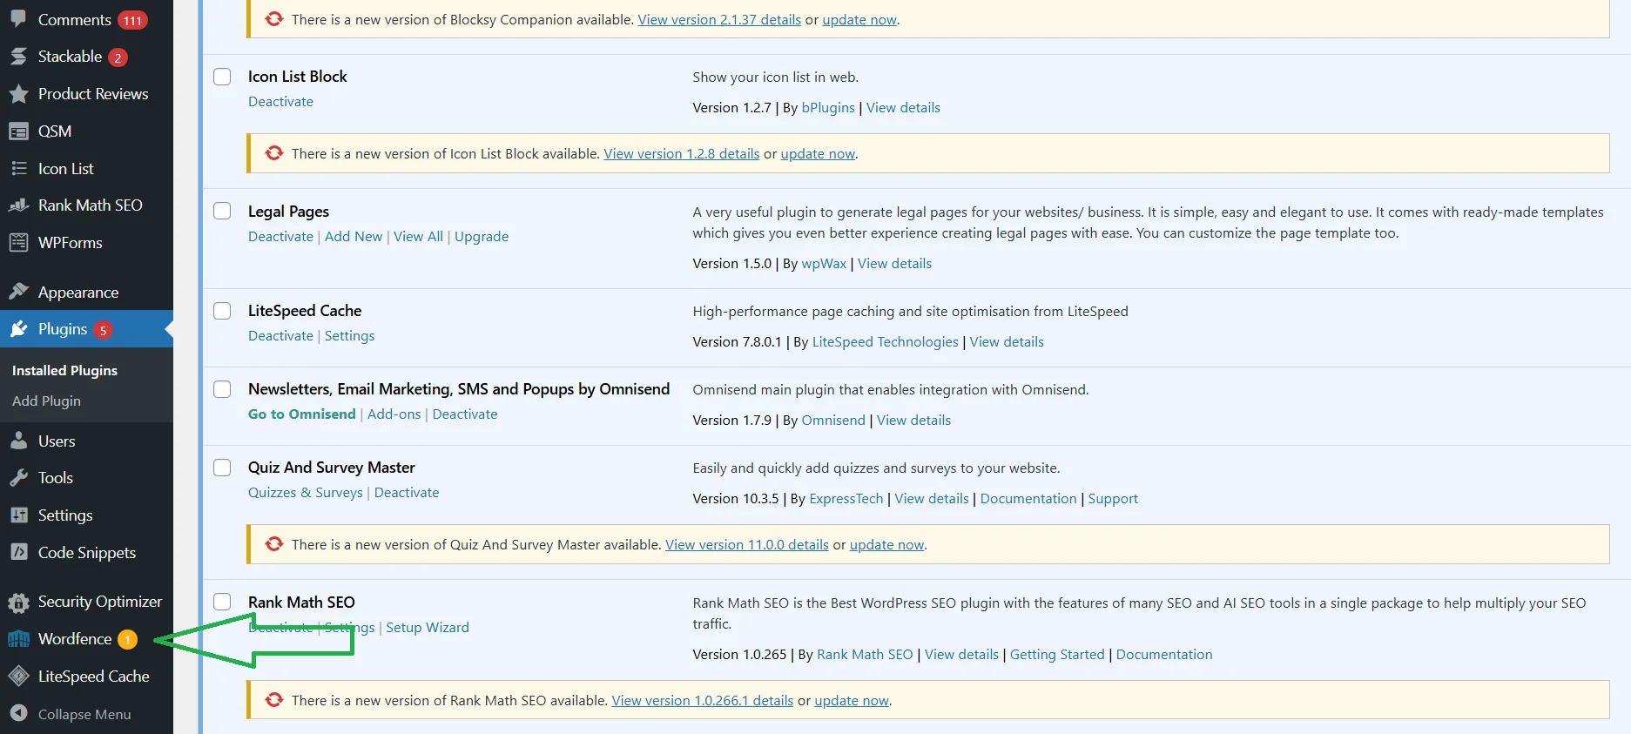Click the Stackable icon in sidebar
Image resolution: width=1631 pixels, height=734 pixels.
(18, 57)
